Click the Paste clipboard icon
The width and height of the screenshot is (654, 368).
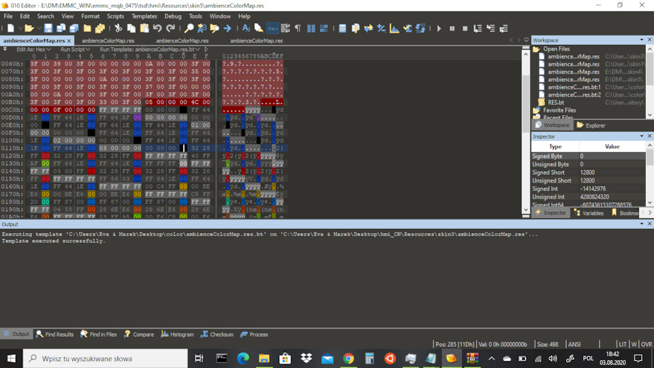(144, 29)
